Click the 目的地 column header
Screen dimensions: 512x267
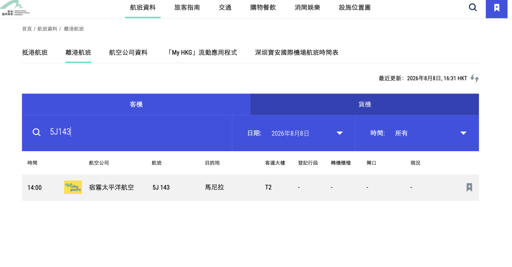click(212, 163)
